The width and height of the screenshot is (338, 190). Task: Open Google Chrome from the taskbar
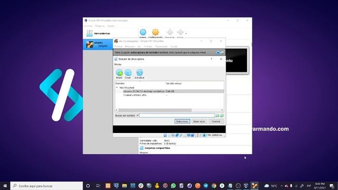(214, 186)
